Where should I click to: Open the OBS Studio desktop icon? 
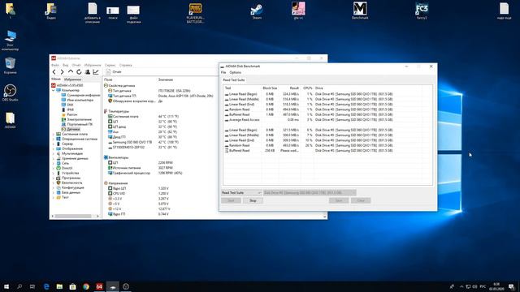(x=10, y=93)
